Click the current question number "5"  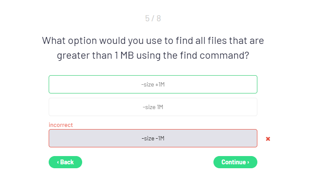(x=147, y=18)
